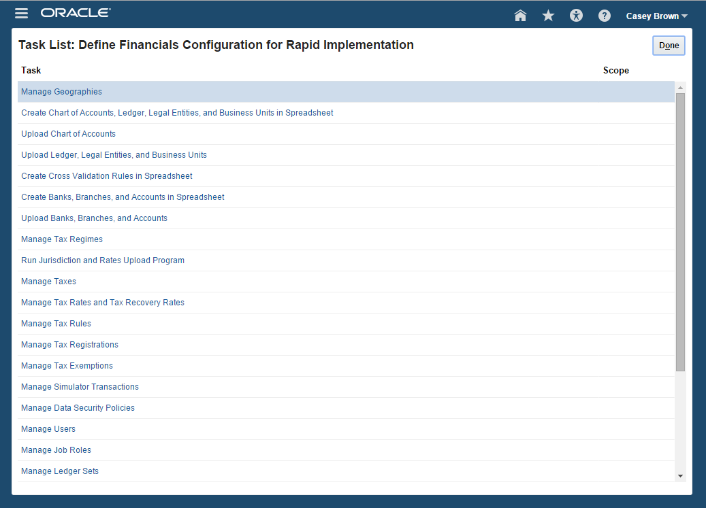The width and height of the screenshot is (706, 508).
Task: Expand the Casey Brown user menu
Action: pyautogui.click(x=656, y=16)
